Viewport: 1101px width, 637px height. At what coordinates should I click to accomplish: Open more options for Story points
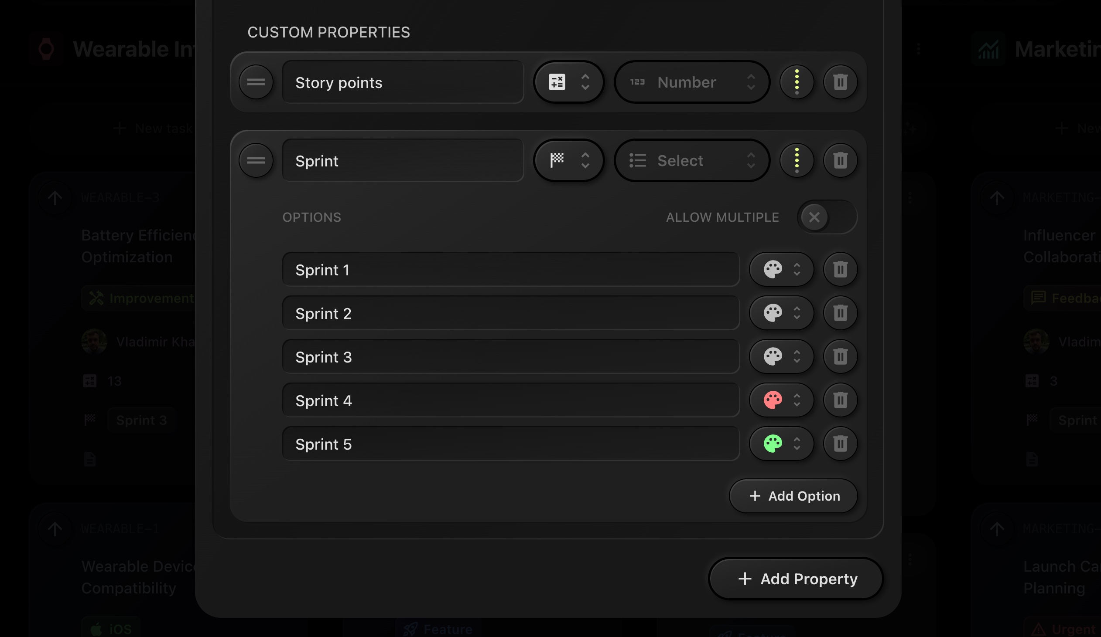tap(797, 82)
